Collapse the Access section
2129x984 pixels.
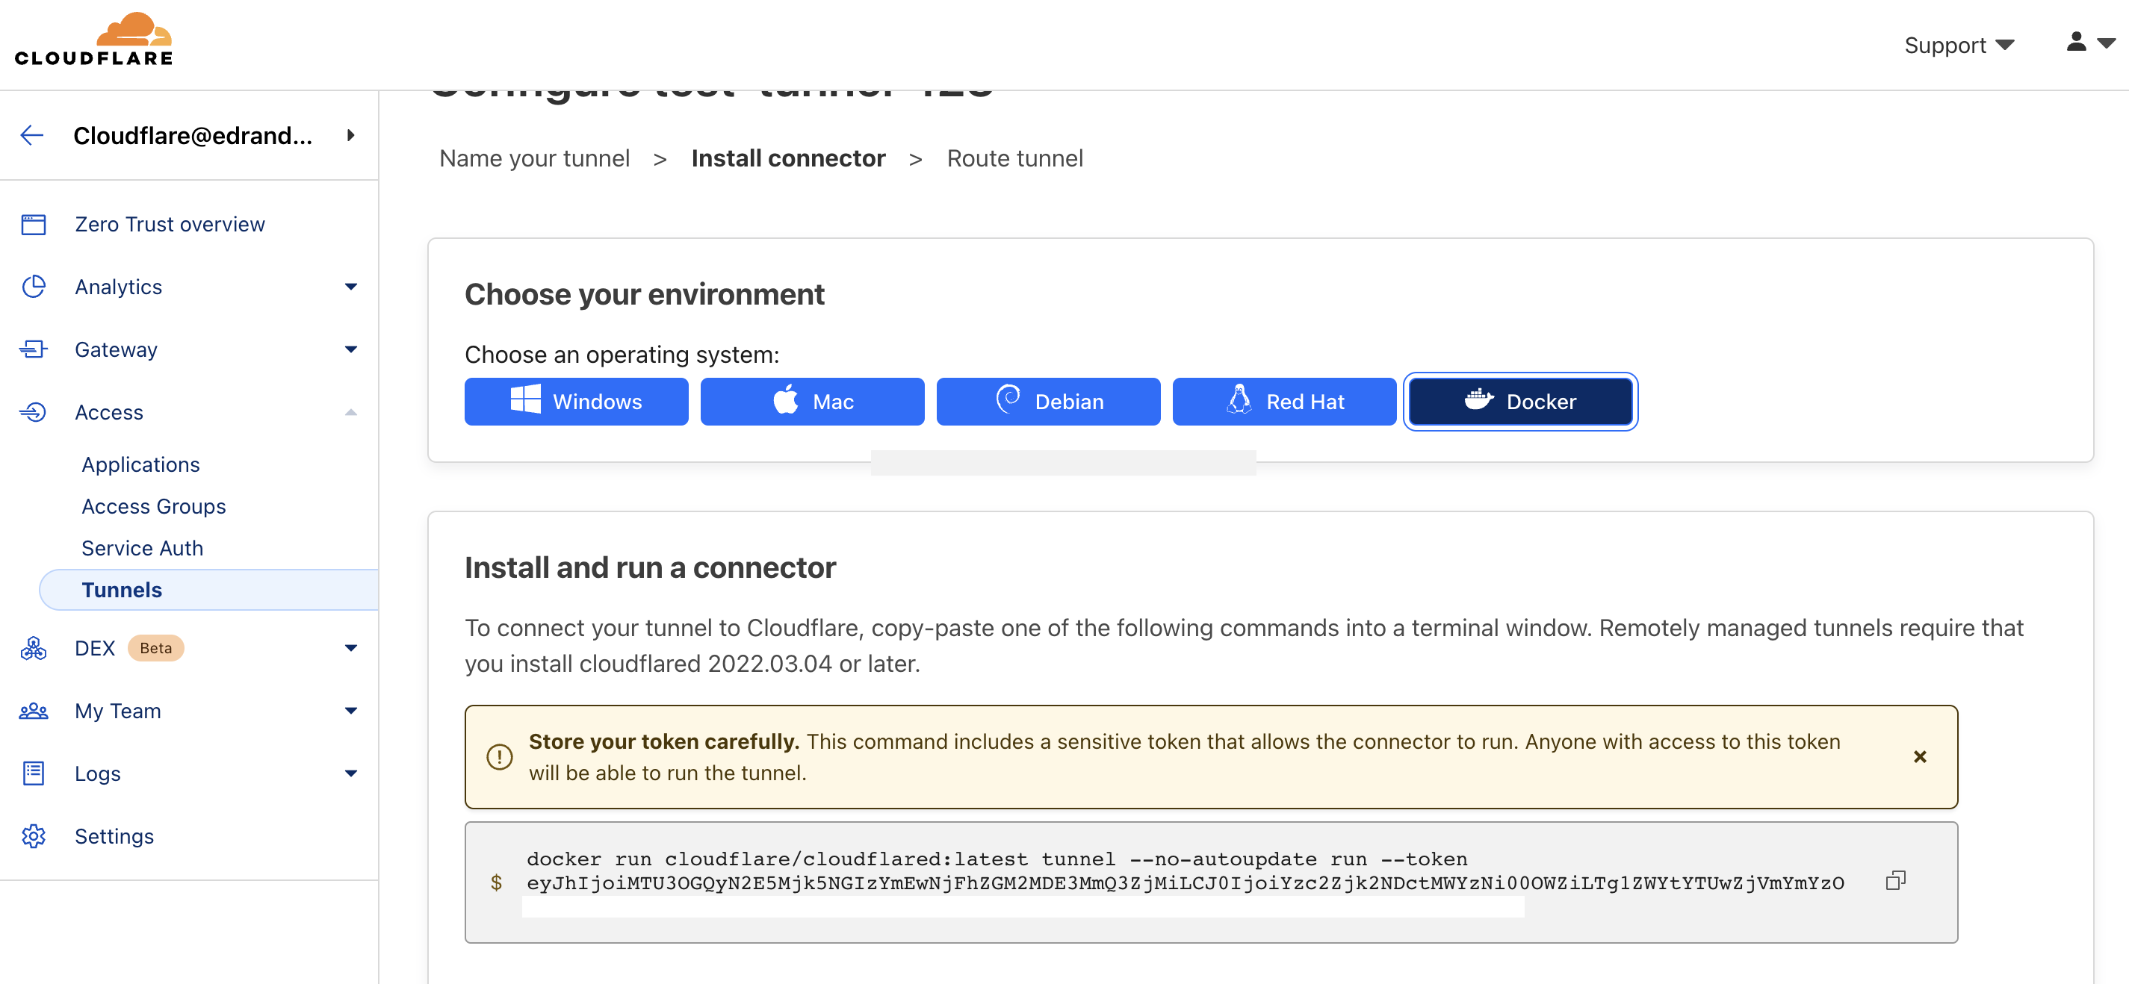coord(350,412)
